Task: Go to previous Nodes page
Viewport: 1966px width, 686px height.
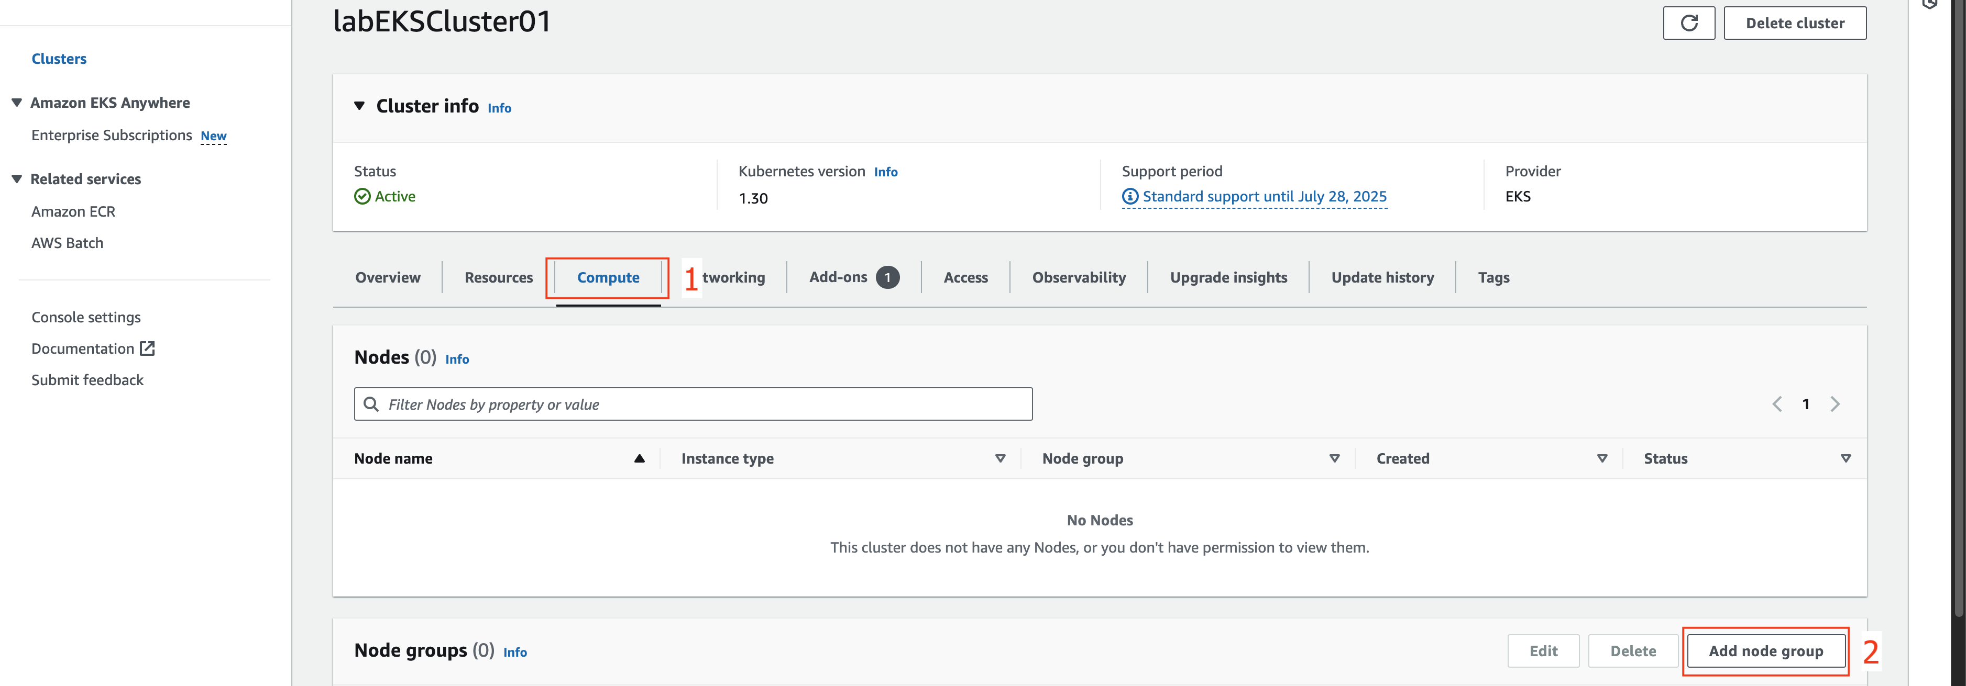Action: point(1777,404)
